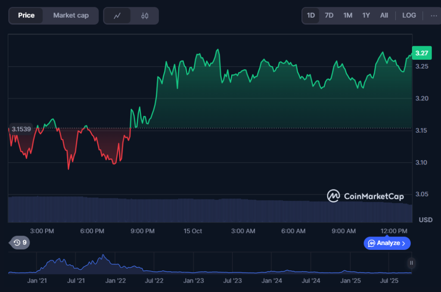Switch to the Market cap tab
The width and height of the screenshot is (441, 292).
(x=71, y=16)
